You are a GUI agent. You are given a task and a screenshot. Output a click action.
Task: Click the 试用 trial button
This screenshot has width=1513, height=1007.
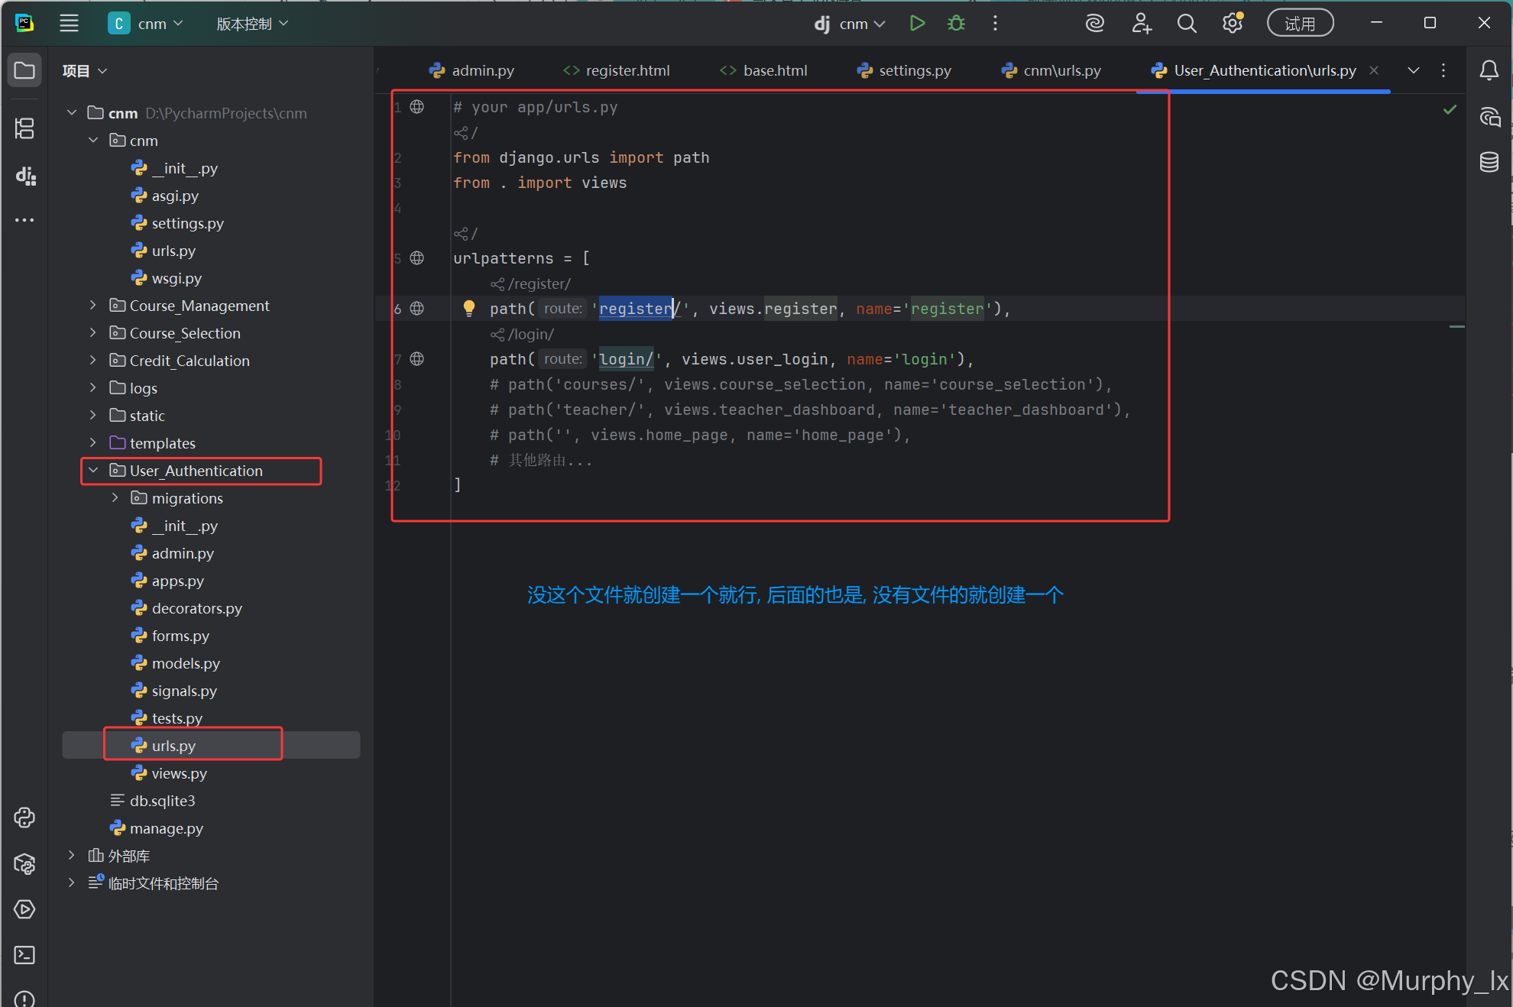point(1300,24)
